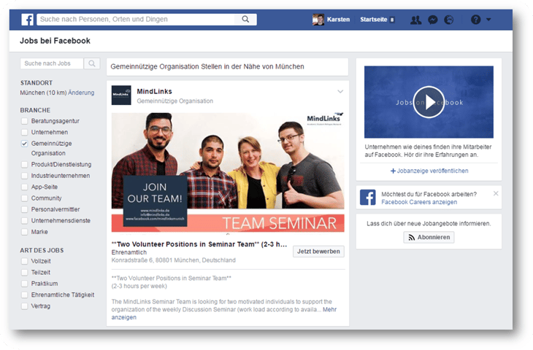Check the Marke checkbox
This screenshot has height=350, width=533.
pos(25,232)
